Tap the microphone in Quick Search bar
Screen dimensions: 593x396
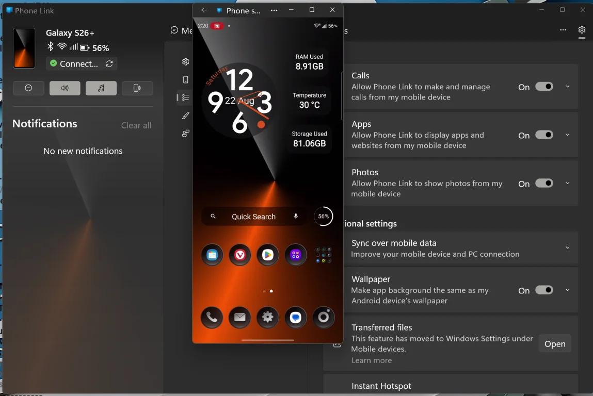[296, 216]
